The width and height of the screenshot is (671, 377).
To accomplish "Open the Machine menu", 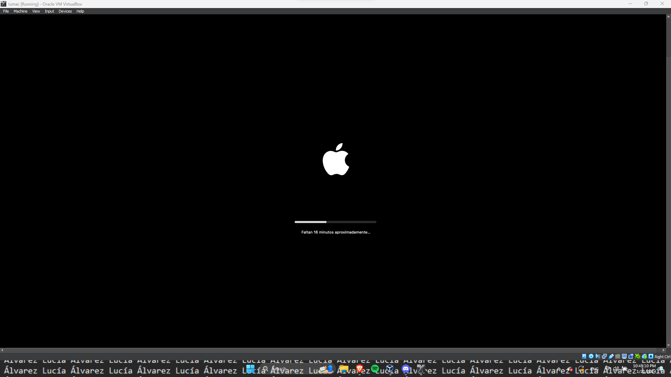I will tap(20, 11).
